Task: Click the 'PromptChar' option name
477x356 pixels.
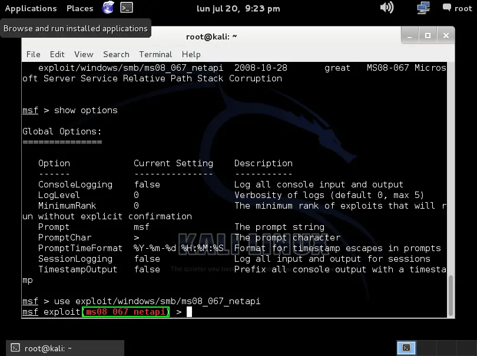Action: click(65, 238)
